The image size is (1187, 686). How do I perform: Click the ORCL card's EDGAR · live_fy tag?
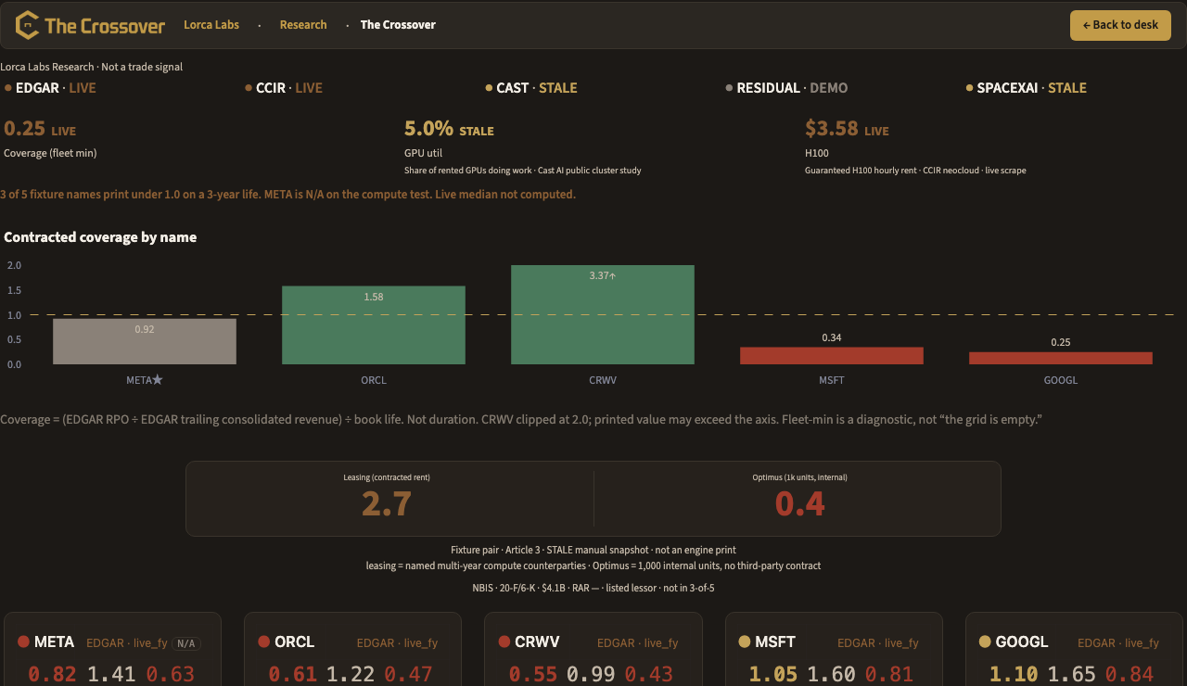point(397,643)
